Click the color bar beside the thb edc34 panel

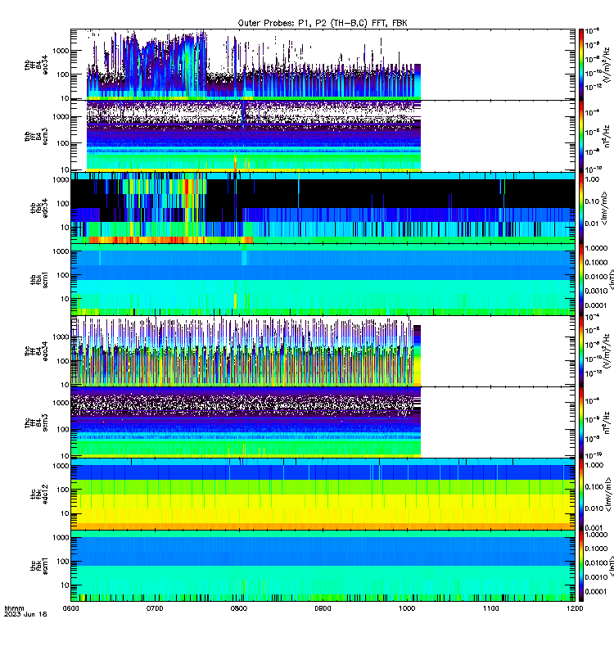pos(581,208)
